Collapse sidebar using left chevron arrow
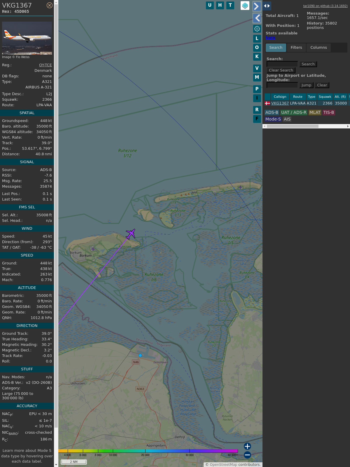The image size is (350, 467). pos(257,18)
